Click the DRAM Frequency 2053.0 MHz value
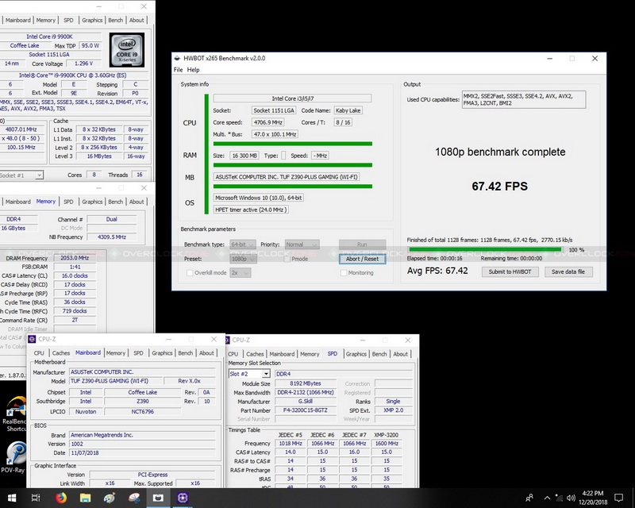This screenshot has width=635, height=508. tap(75, 258)
